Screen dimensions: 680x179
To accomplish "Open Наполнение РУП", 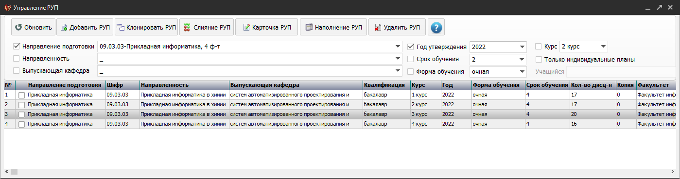I will point(333,27).
